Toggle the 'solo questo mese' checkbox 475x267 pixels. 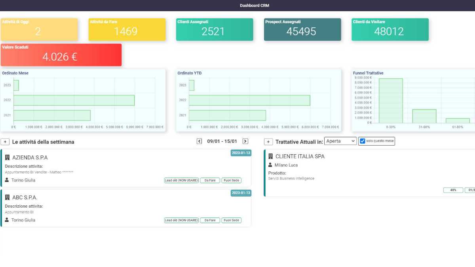[362, 141]
